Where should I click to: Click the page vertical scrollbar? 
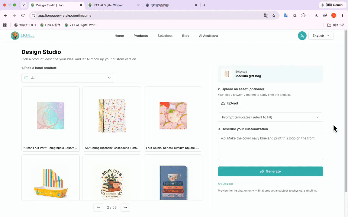[346, 111]
